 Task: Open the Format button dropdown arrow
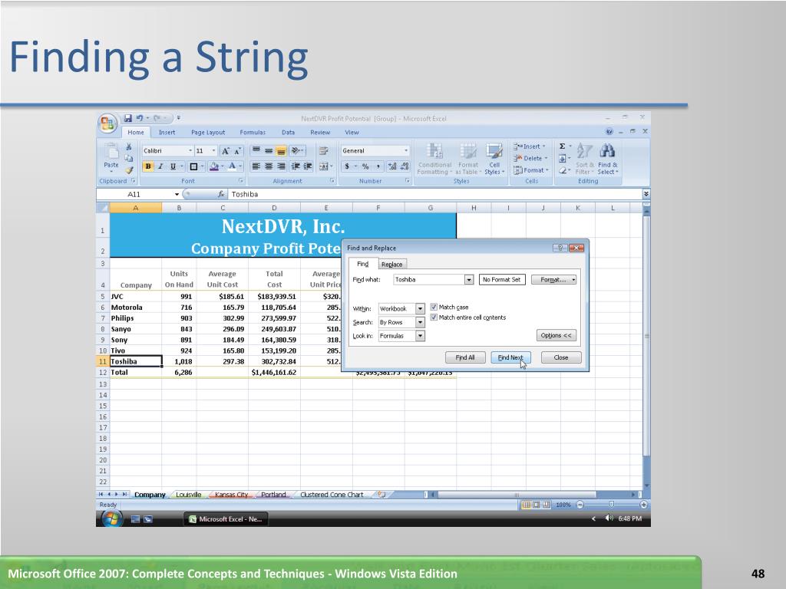(x=573, y=279)
